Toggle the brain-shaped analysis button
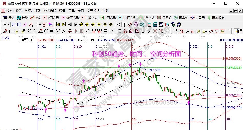This screenshot has width=243, height=130. (x=141, y=25)
